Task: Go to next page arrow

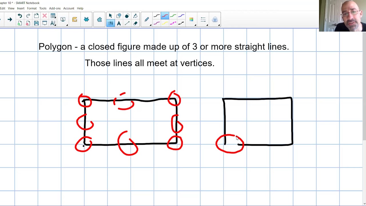Action: 10,19
